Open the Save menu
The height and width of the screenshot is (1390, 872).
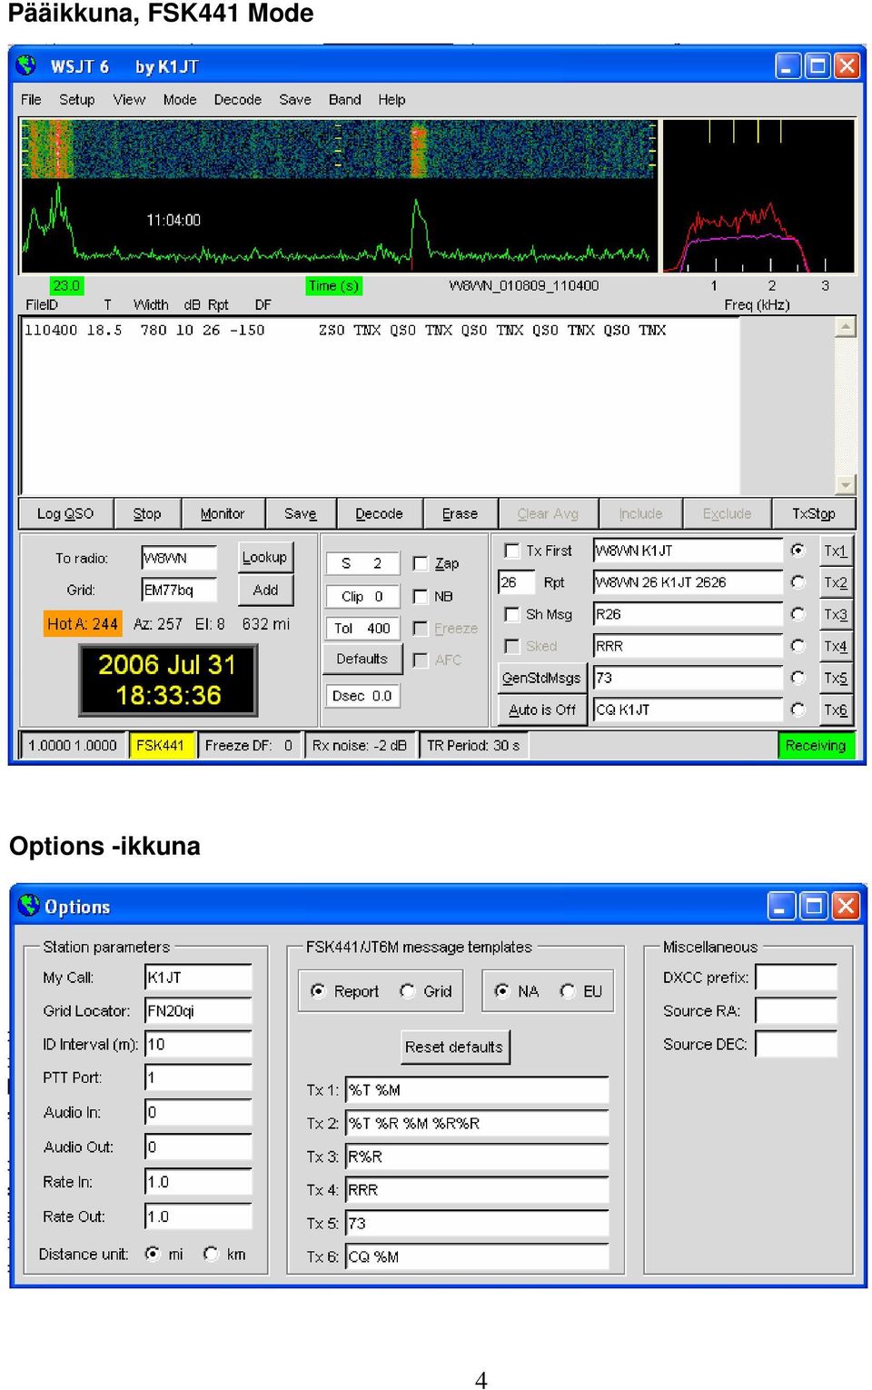point(295,100)
